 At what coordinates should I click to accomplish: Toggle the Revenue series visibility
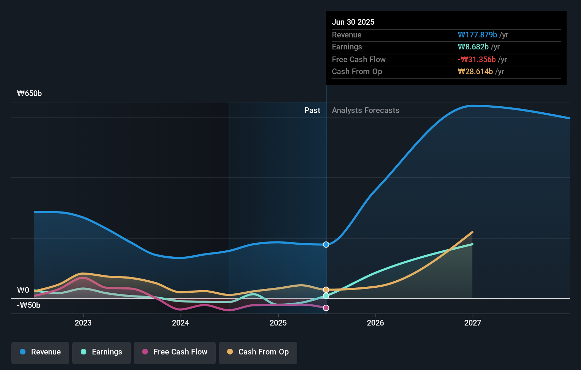point(40,352)
